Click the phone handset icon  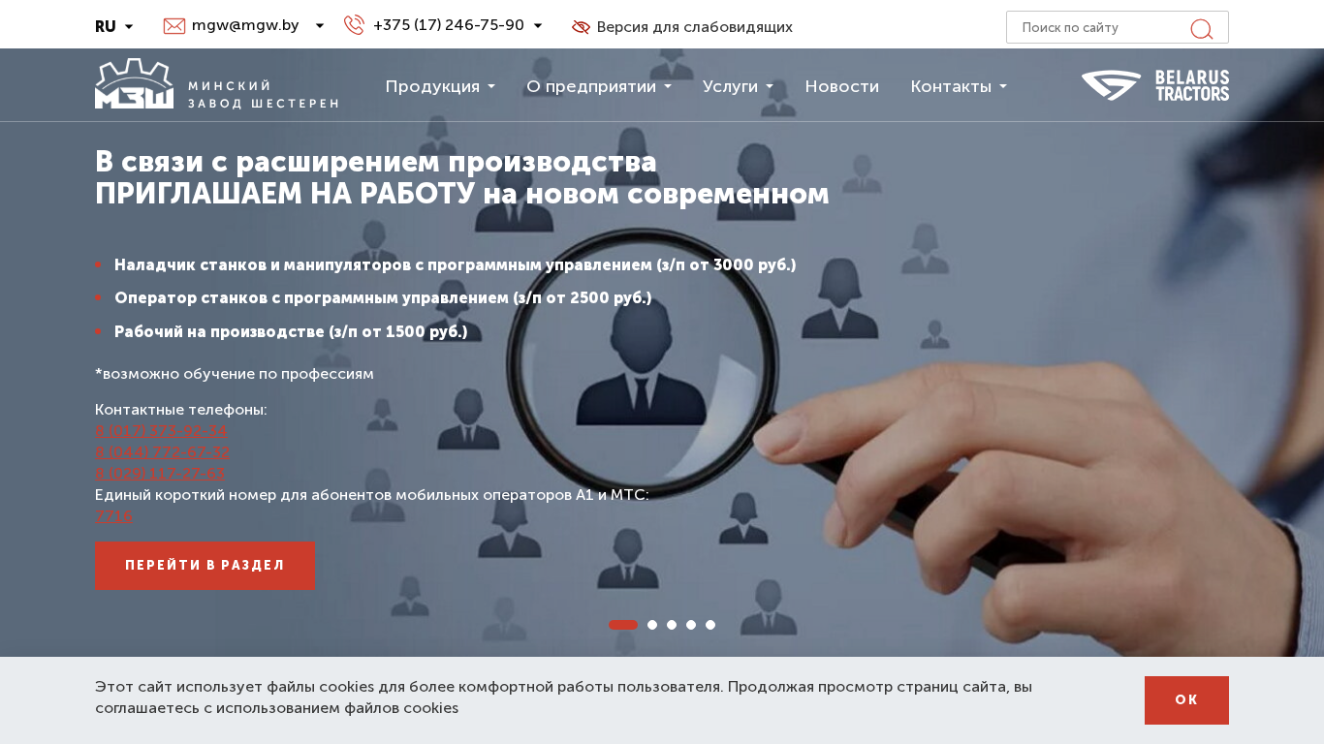[354, 25]
